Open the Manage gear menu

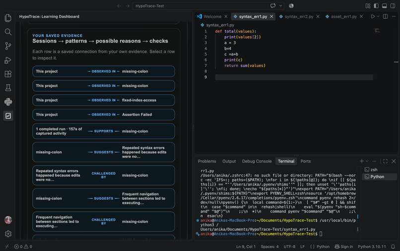[8, 234]
